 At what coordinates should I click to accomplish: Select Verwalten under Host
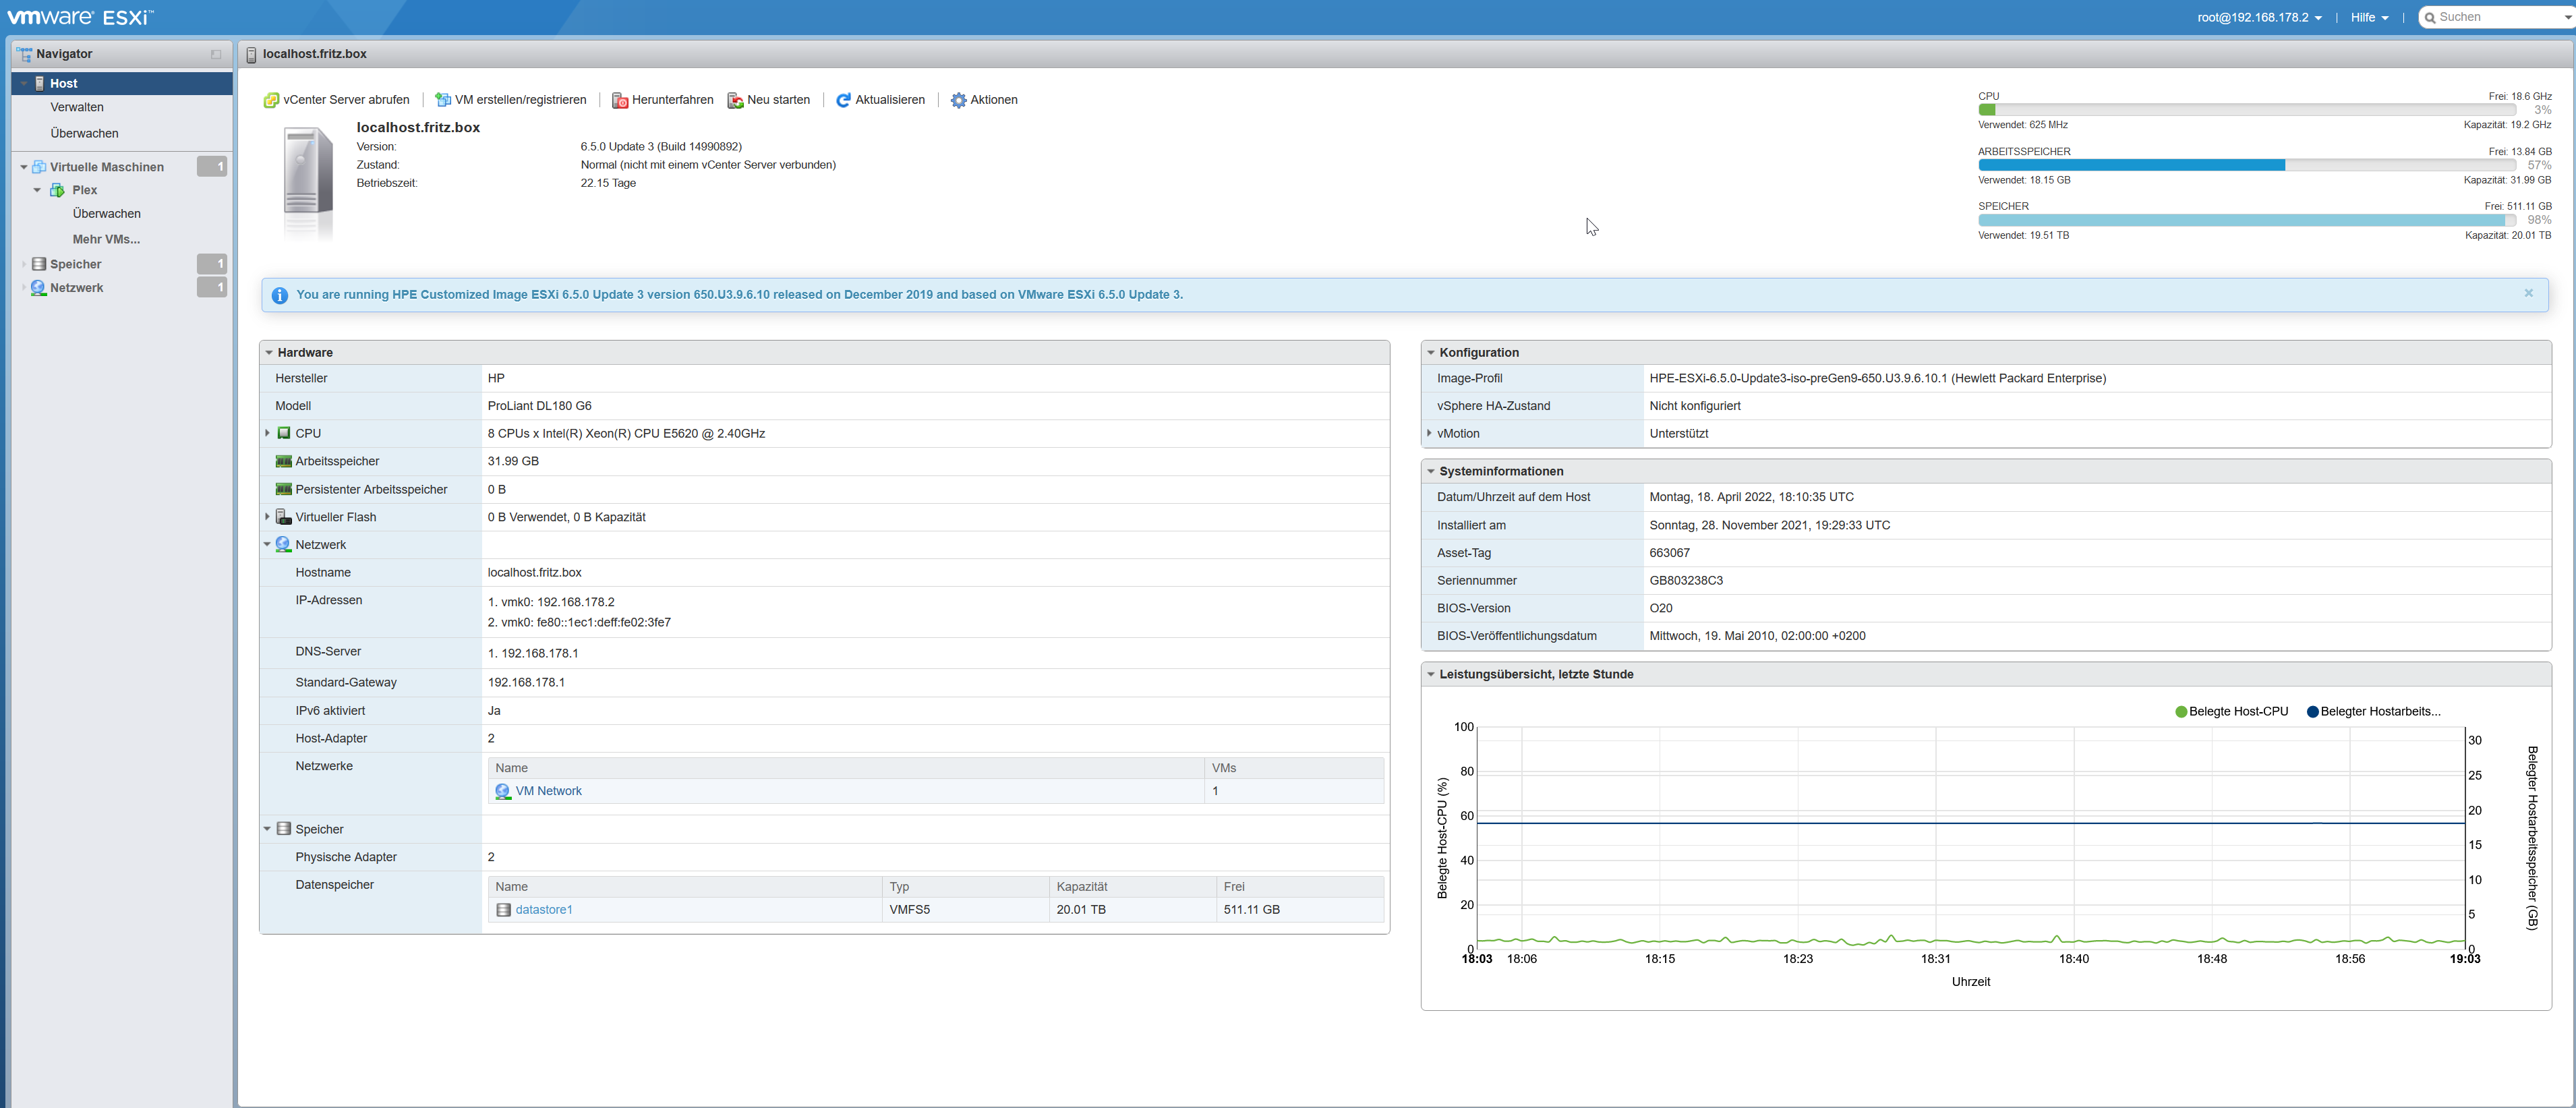tap(77, 107)
